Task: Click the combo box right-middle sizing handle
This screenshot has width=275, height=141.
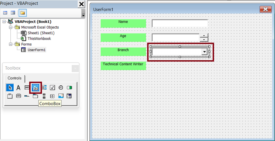Action: pos(209,52)
